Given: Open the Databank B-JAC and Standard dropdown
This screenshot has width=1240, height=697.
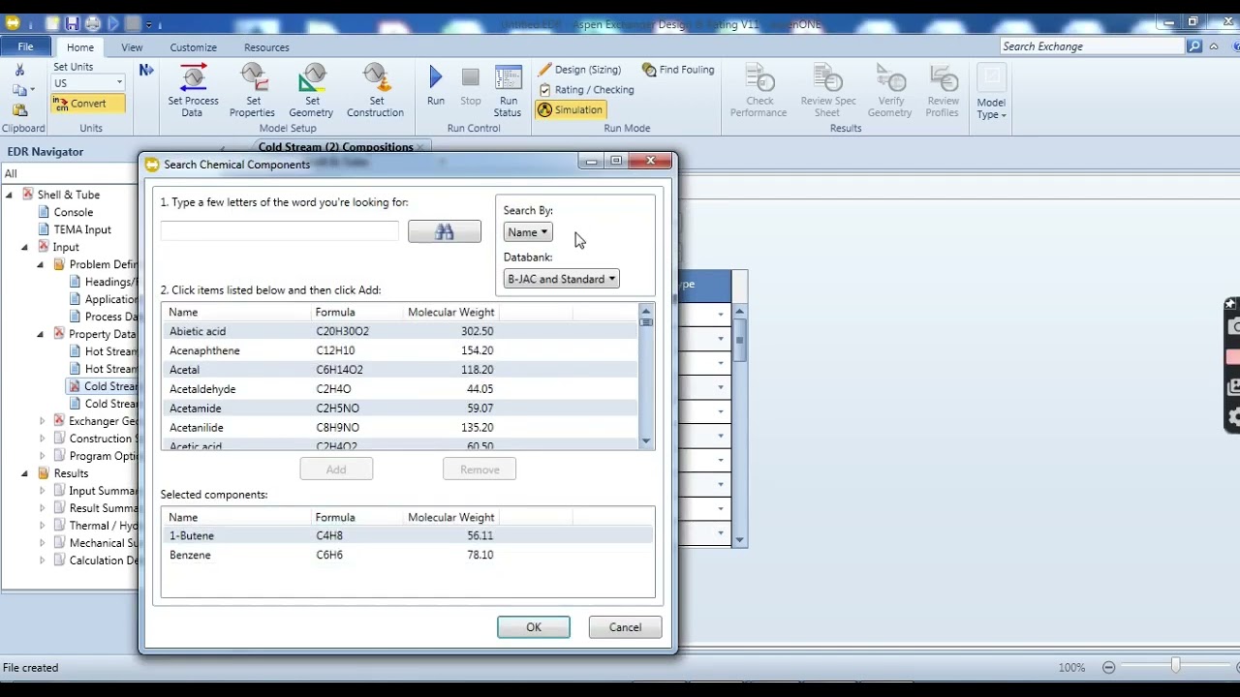Looking at the screenshot, I should (562, 279).
